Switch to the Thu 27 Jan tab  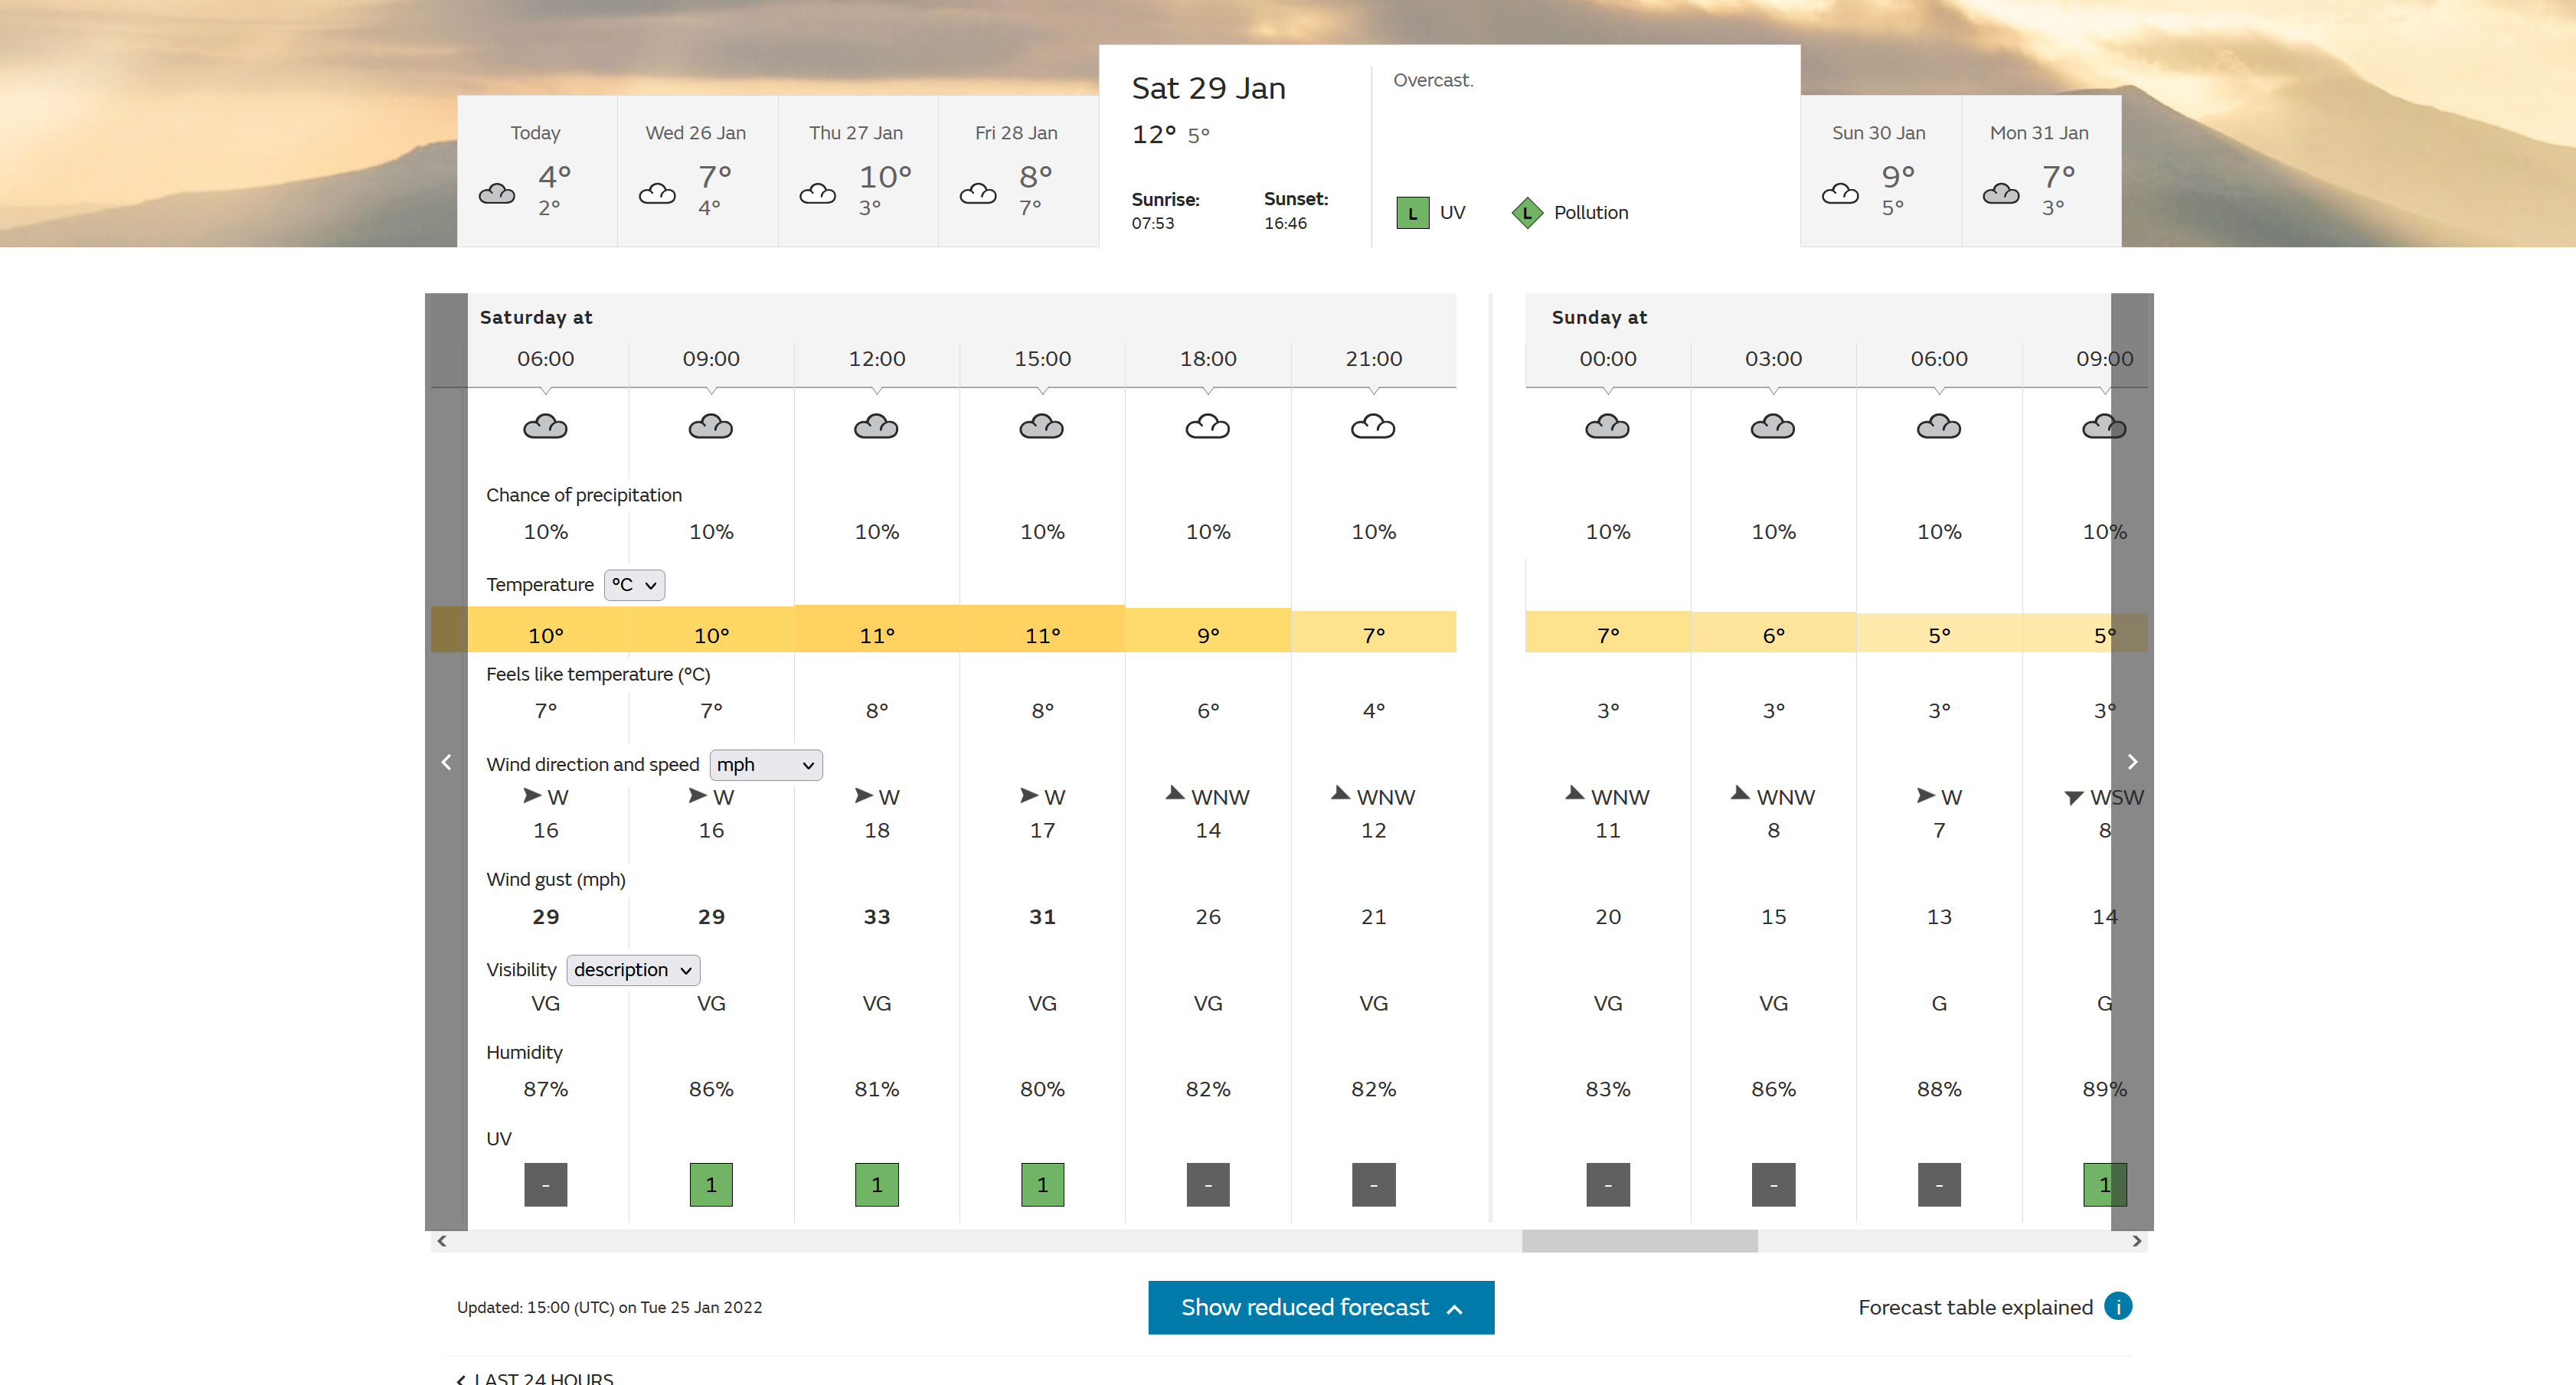pos(857,171)
